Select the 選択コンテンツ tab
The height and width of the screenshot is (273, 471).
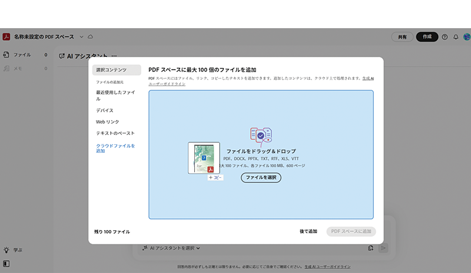tap(117, 70)
